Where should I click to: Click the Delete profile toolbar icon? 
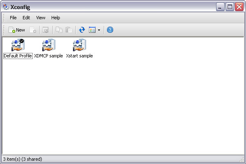pyautogui.click(x=32, y=30)
